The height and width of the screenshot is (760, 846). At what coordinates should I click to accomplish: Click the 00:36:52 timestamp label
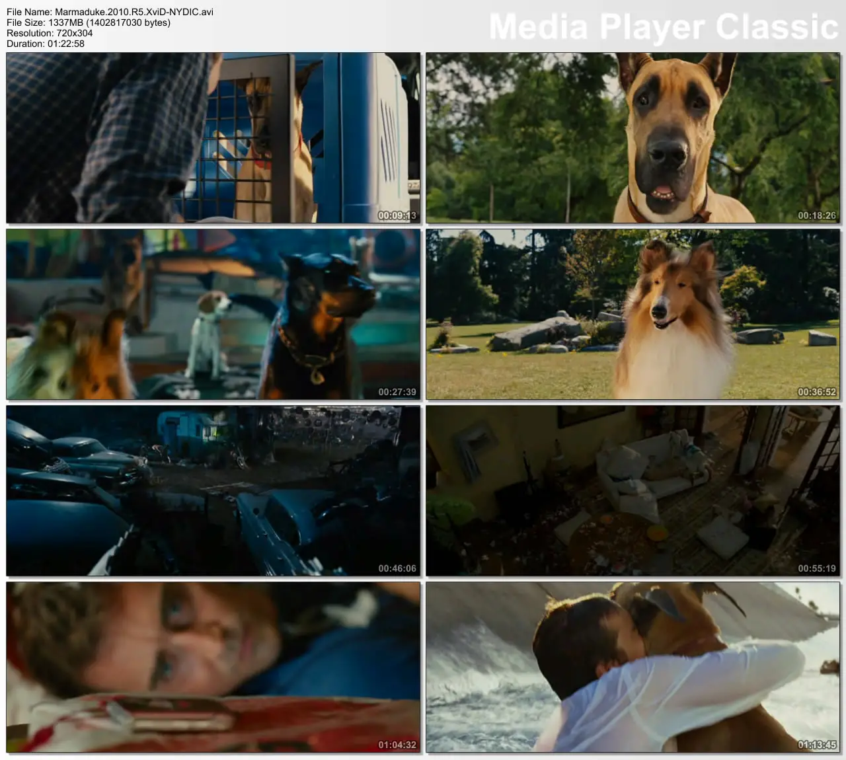click(817, 392)
